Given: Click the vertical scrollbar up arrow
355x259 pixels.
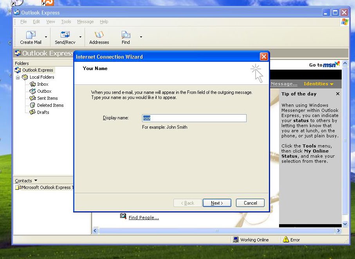Looking at the screenshot, I should (345, 63).
